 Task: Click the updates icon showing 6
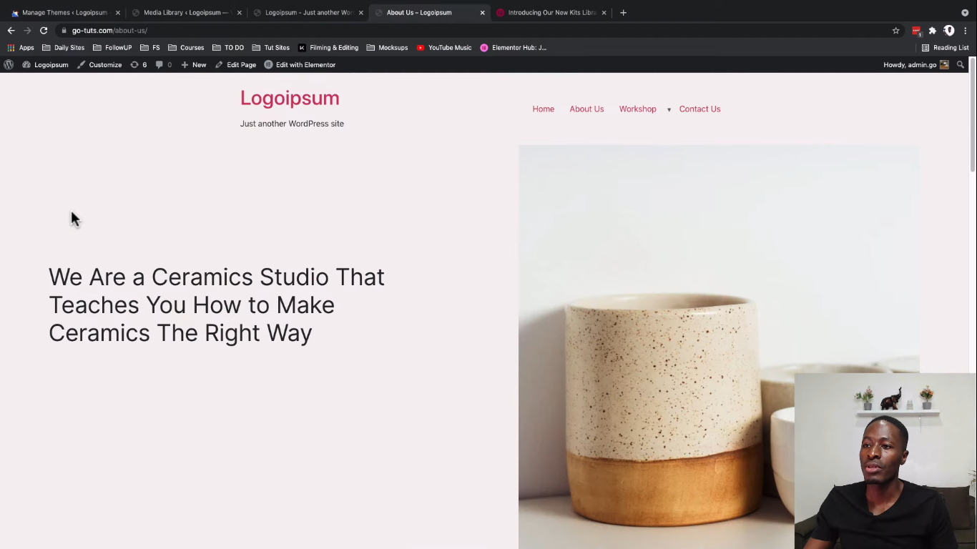pos(139,64)
